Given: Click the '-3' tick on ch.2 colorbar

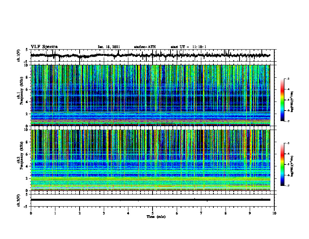Looking at the screenshot, I should pos(288,143).
